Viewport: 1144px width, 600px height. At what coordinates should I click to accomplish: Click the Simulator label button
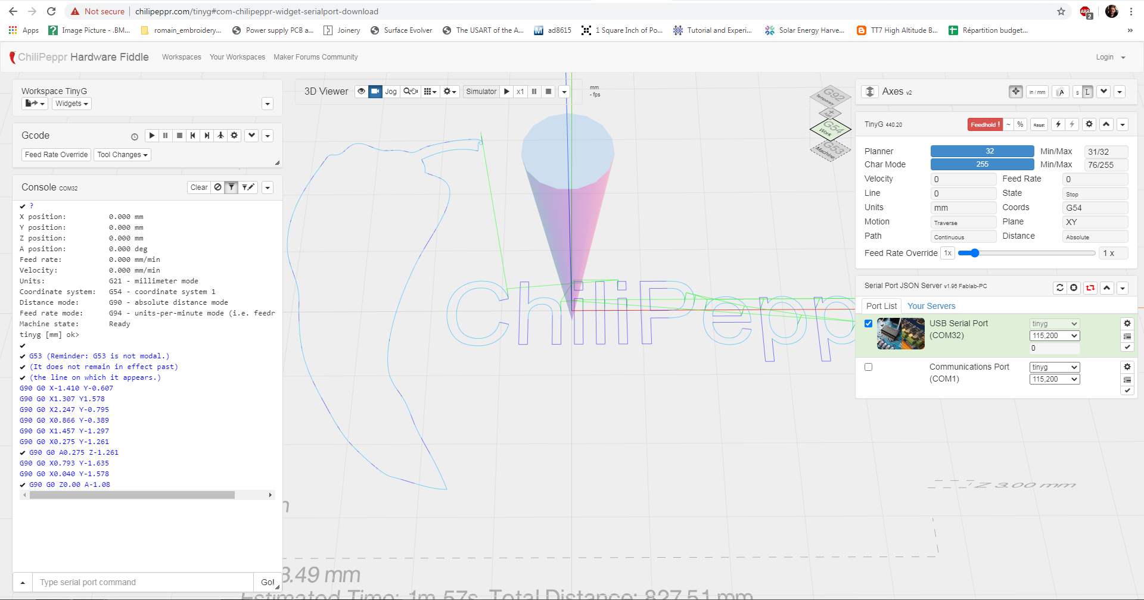[481, 92]
